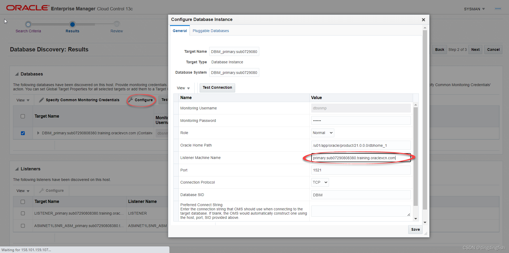This screenshot has height=253, width=509.
Task: Click the Target Name input field
Action: (x=234, y=52)
